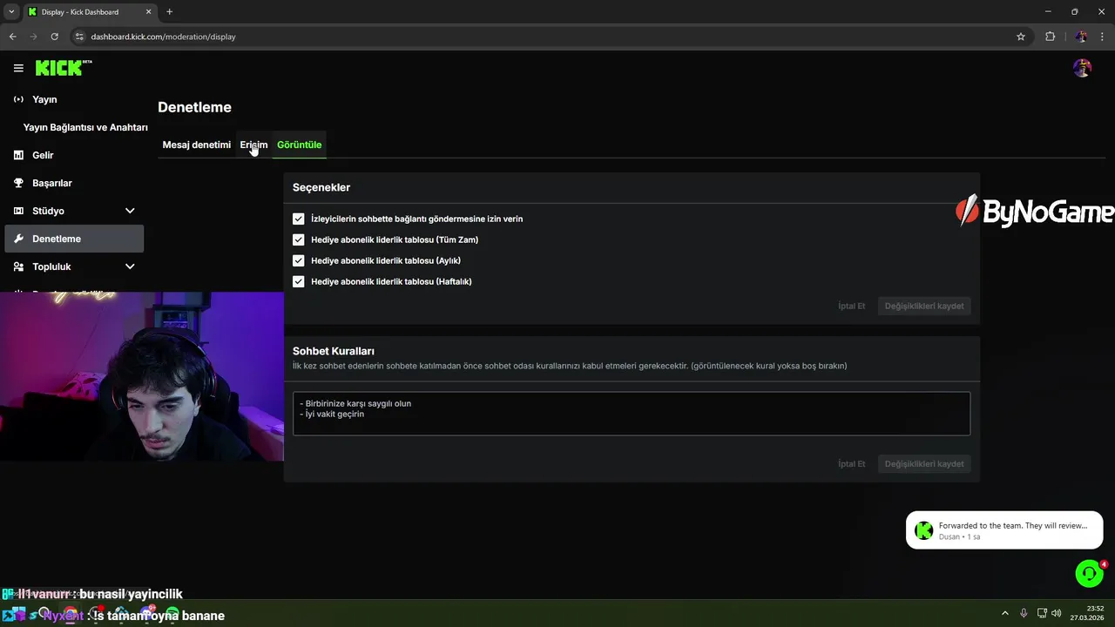Go back in browser history

(x=12, y=37)
